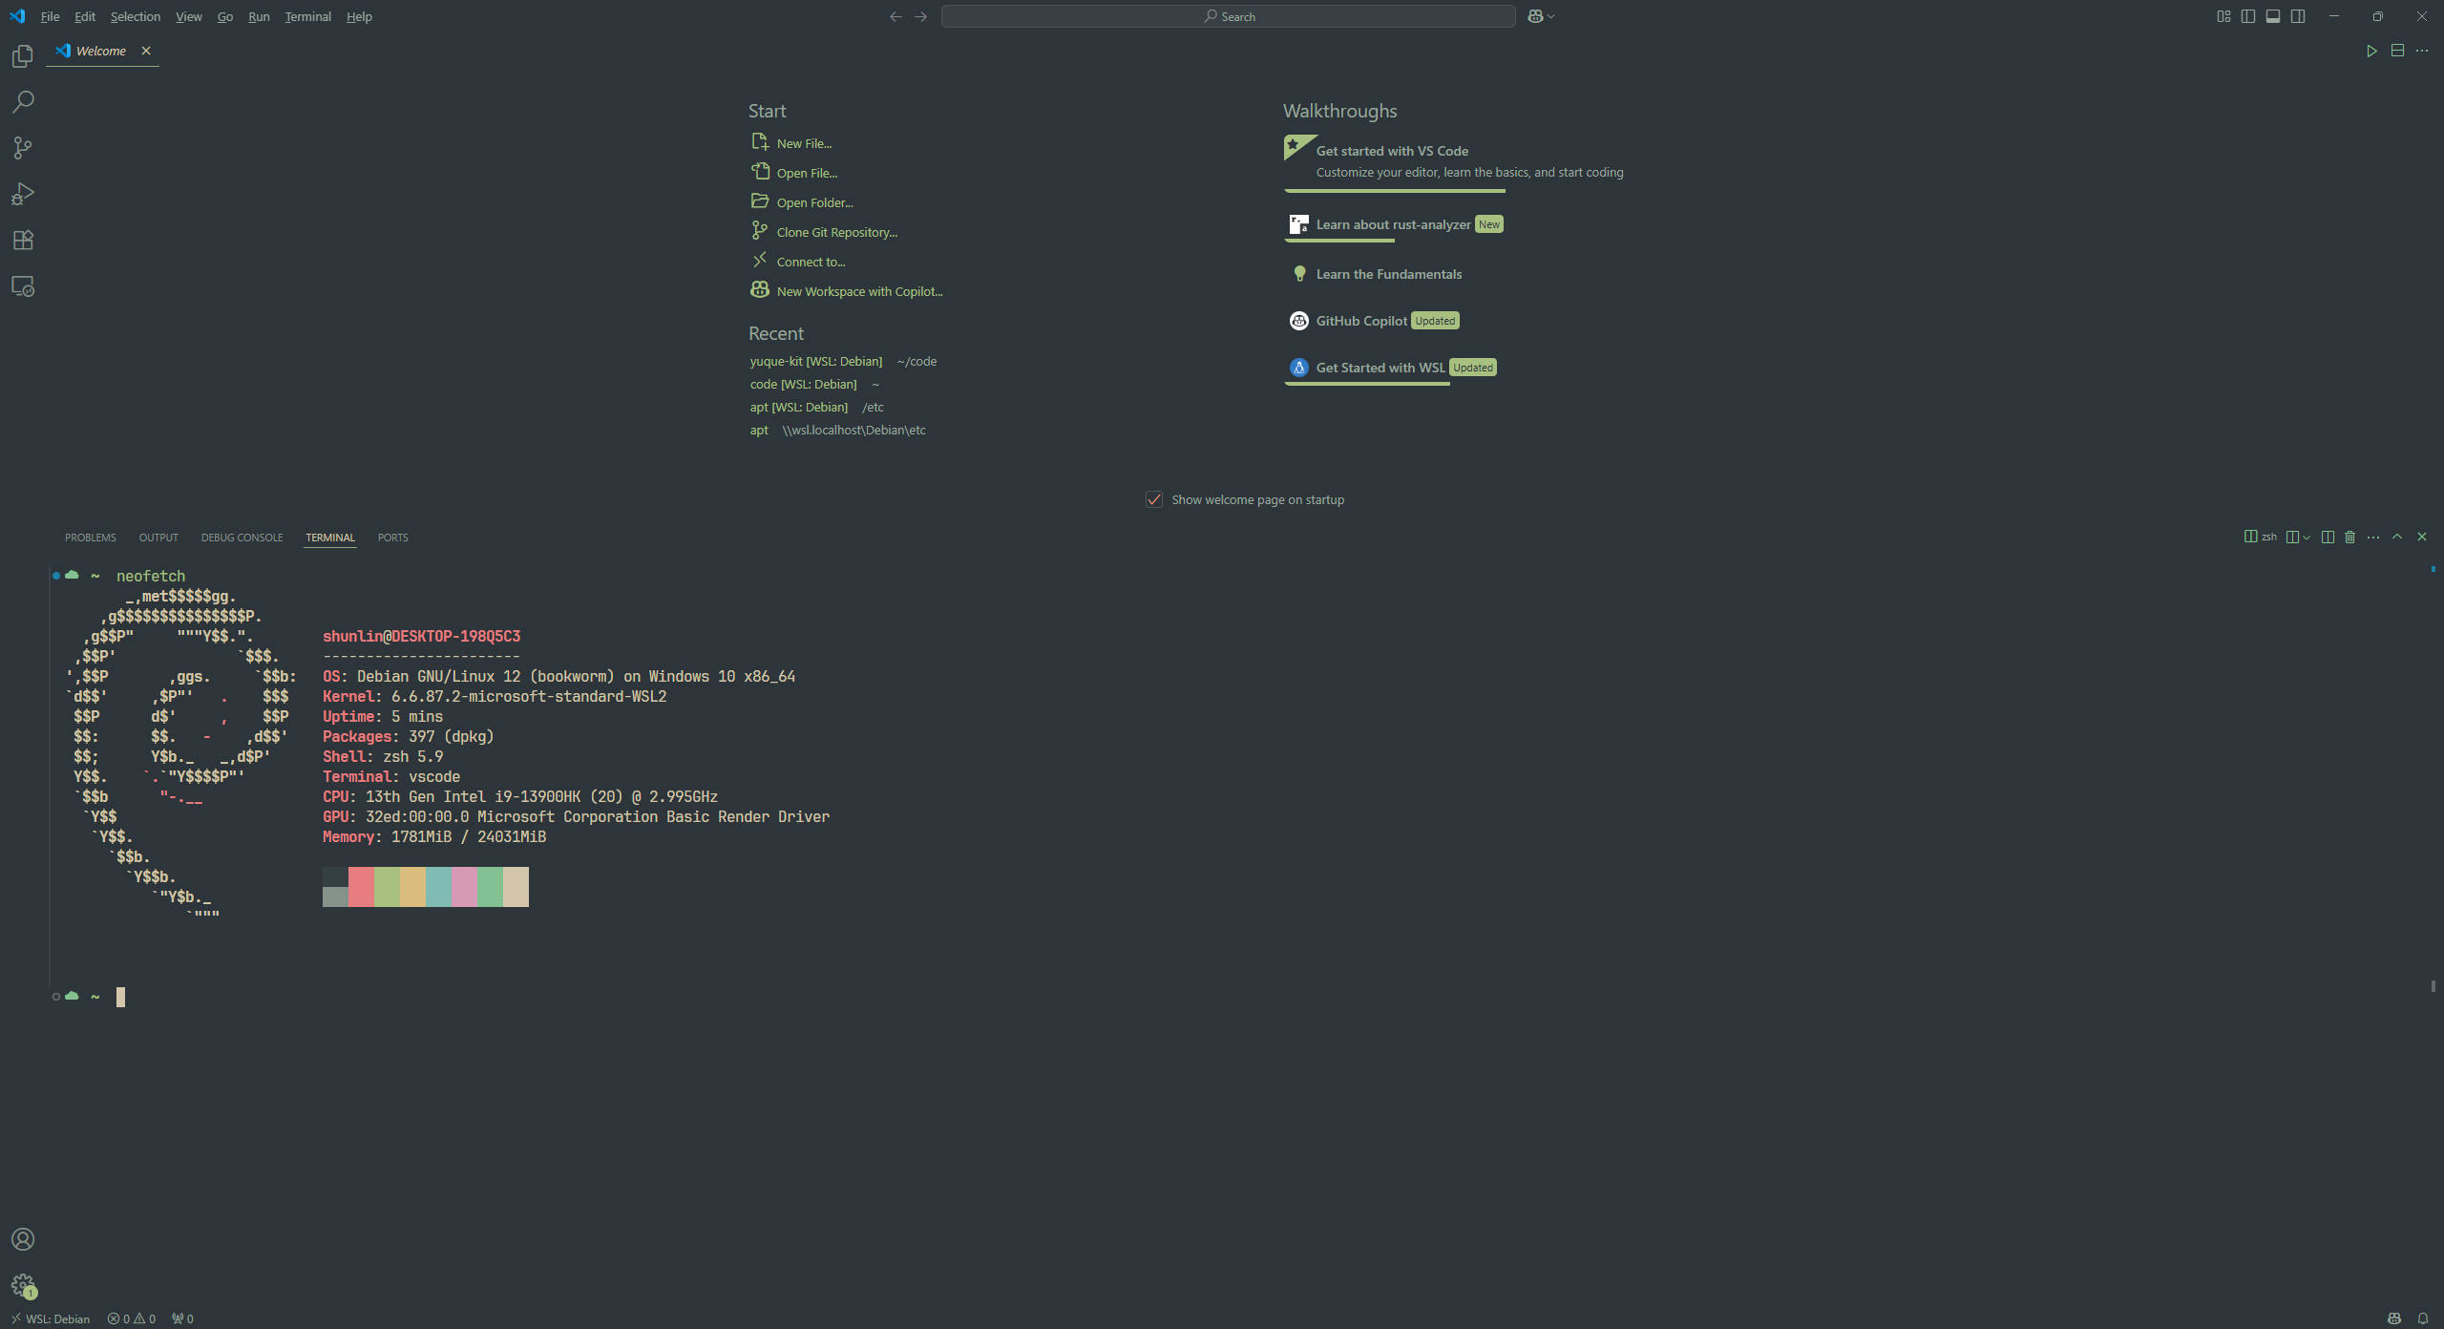Open Learn about rust-analyzer walkthrough
This screenshot has width=2444, height=1329.
tap(1394, 224)
